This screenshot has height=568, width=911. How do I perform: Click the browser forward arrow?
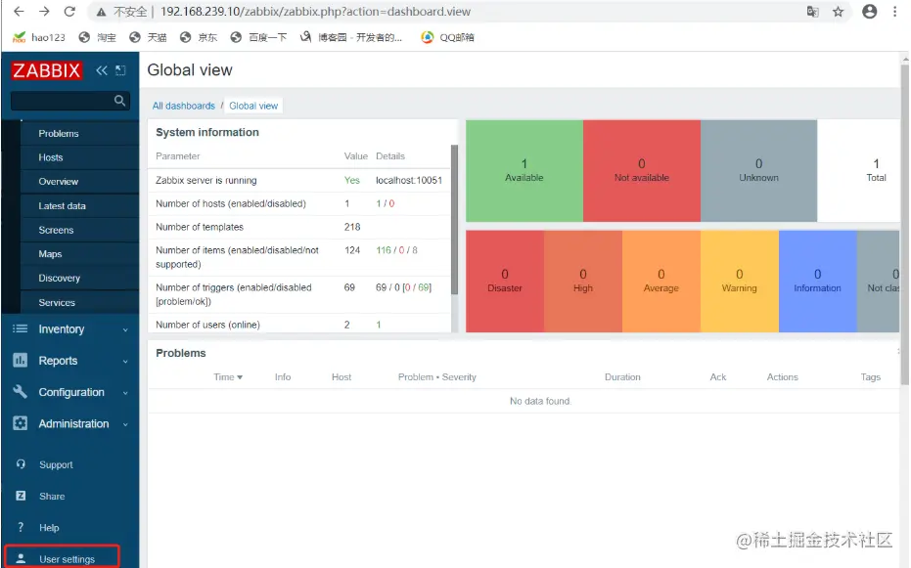(44, 12)
